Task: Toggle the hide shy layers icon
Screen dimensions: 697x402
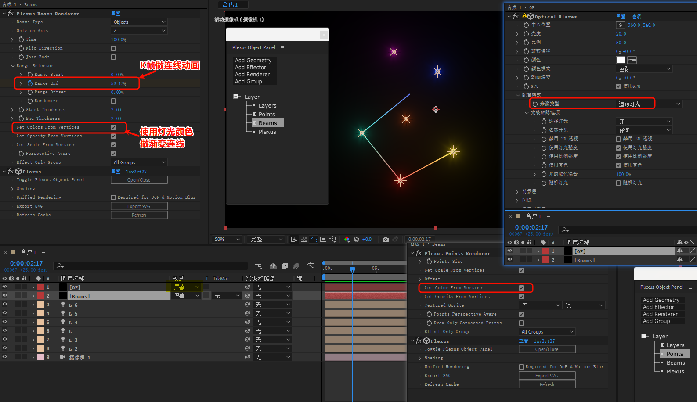Action: tap(273, 266)
